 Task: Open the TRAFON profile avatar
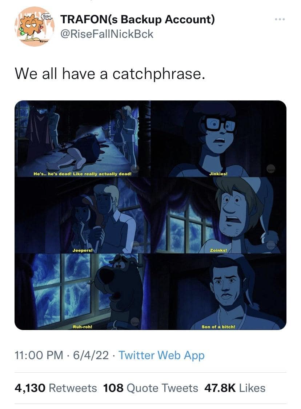(35, 27)
